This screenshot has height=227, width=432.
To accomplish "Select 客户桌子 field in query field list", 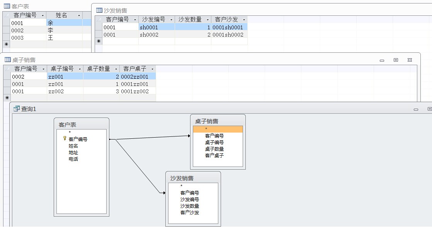I will click(x=214, y=156).
